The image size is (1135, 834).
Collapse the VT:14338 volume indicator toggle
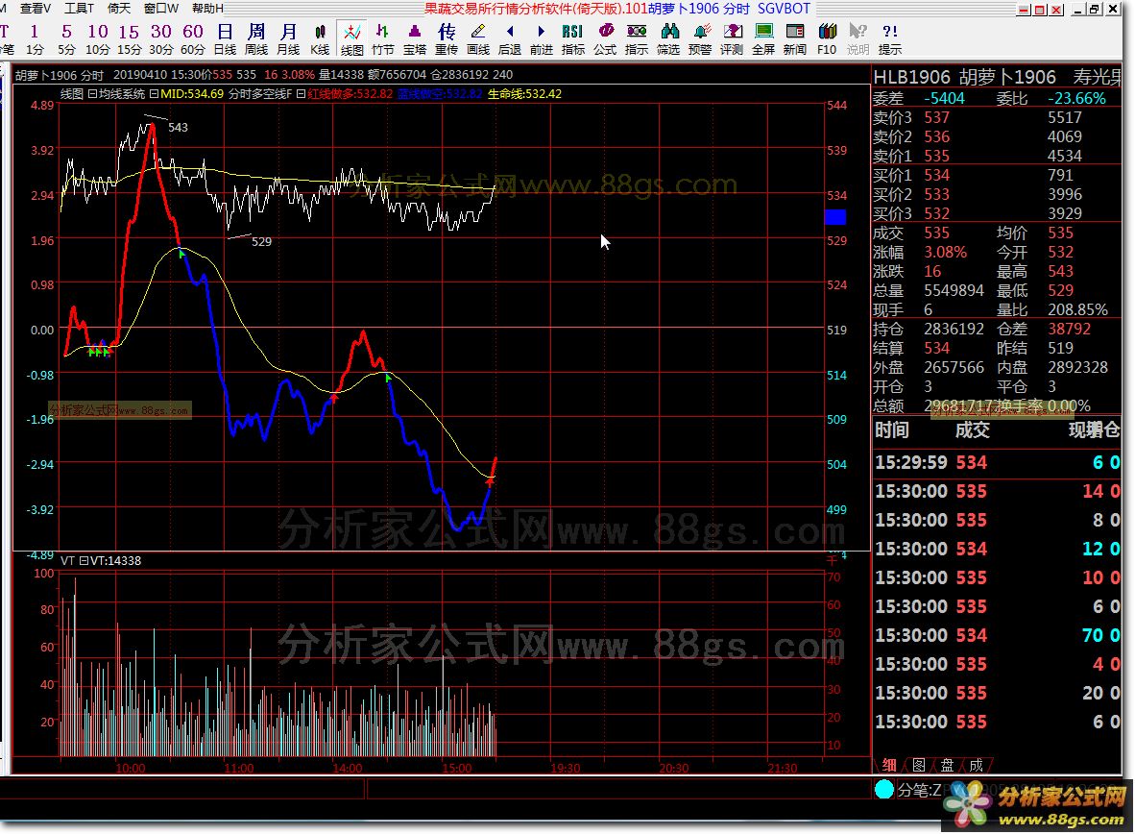click(x=84, y=561)
